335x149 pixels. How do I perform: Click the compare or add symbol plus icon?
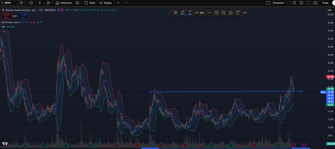pyautogui.click(x=31, y=3)
